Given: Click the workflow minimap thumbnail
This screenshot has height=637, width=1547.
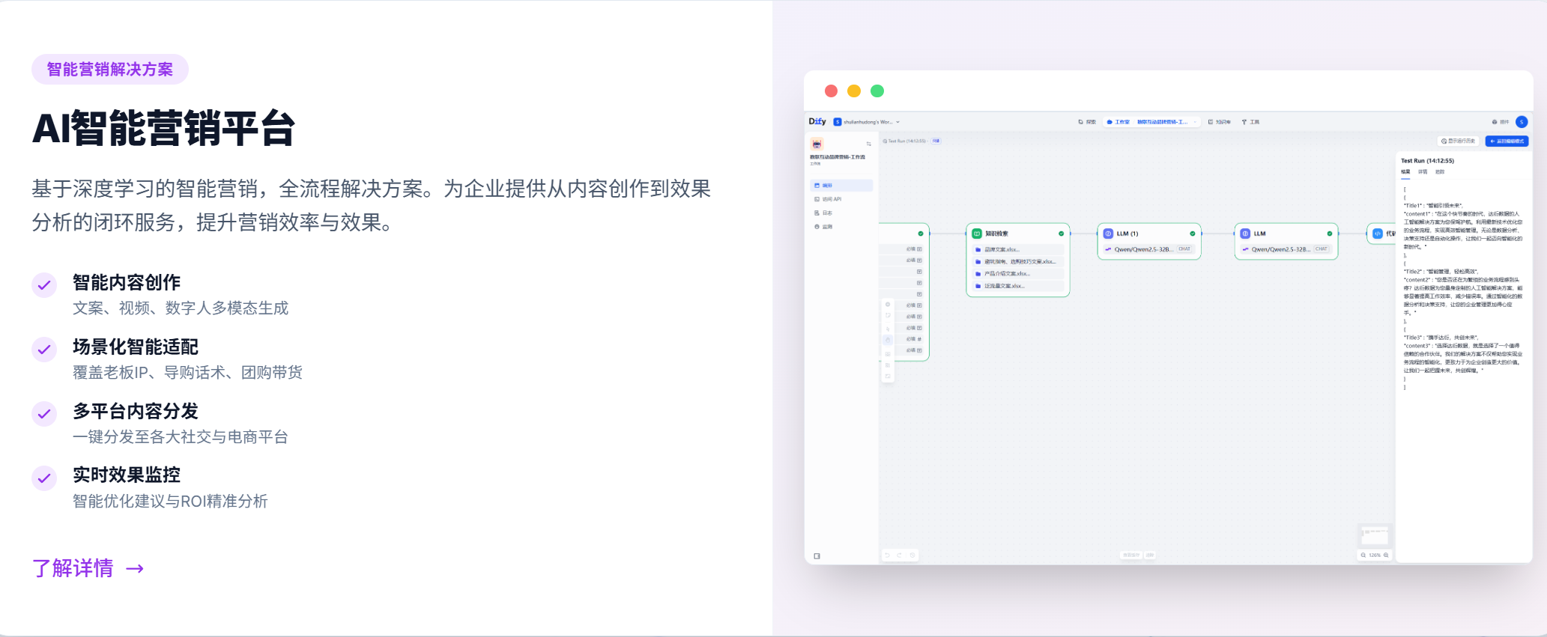Looking at the screenshot, I should pyautogui.click(x=1374, y=535).
